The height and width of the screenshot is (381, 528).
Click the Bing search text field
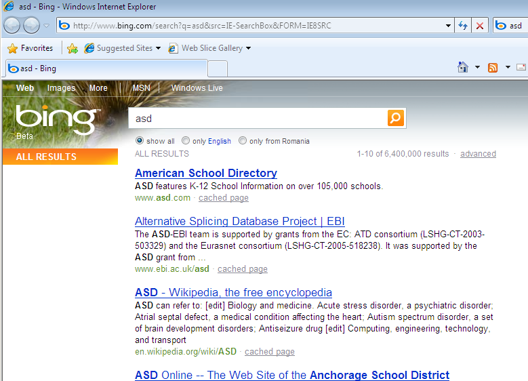click(x=258, y=118)
